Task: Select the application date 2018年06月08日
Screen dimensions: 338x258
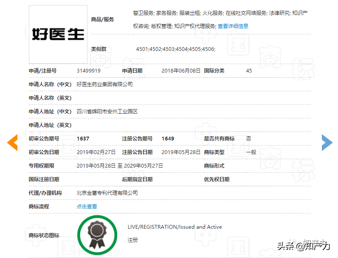Action: [181, 70]
